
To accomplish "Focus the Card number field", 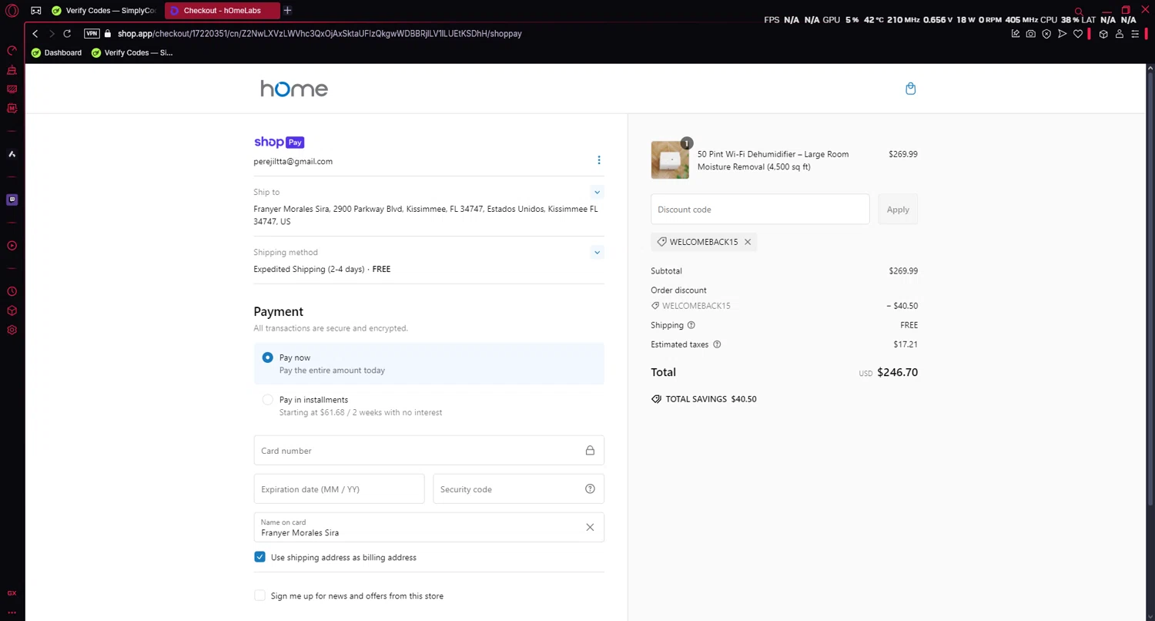I will [x=429, y=451].
